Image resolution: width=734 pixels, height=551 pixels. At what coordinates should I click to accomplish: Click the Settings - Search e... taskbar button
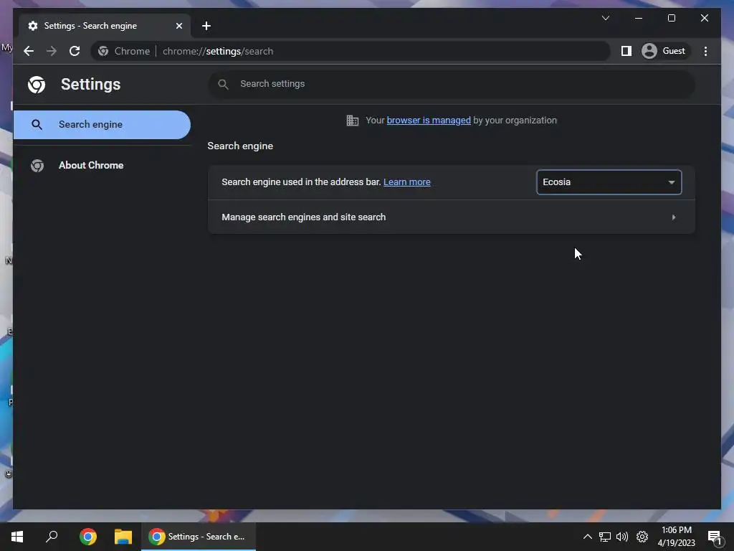point(199,537)
